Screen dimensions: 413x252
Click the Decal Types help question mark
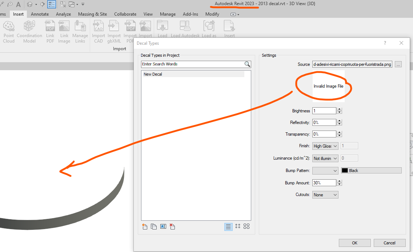click(x=385, y=43)
